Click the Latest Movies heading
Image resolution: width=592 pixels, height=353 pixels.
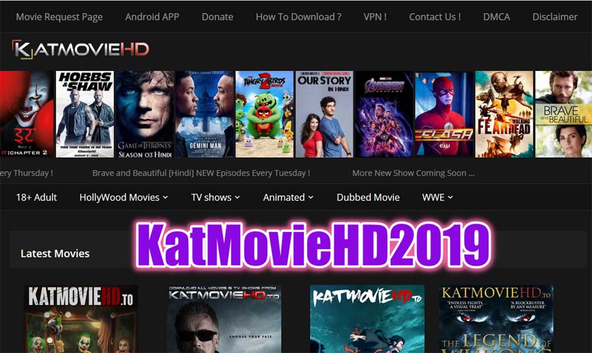[55, 254]
